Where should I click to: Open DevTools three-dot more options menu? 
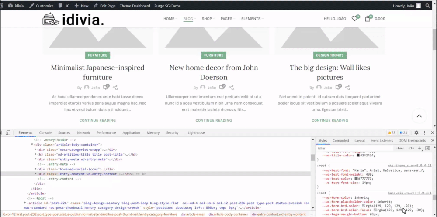[425, 133]
